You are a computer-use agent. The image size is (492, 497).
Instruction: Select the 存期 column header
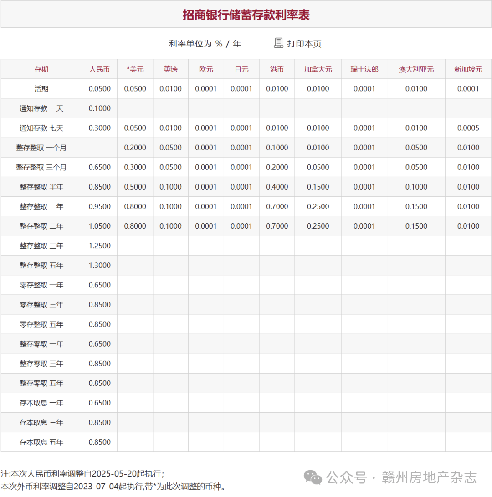point(41,69)
